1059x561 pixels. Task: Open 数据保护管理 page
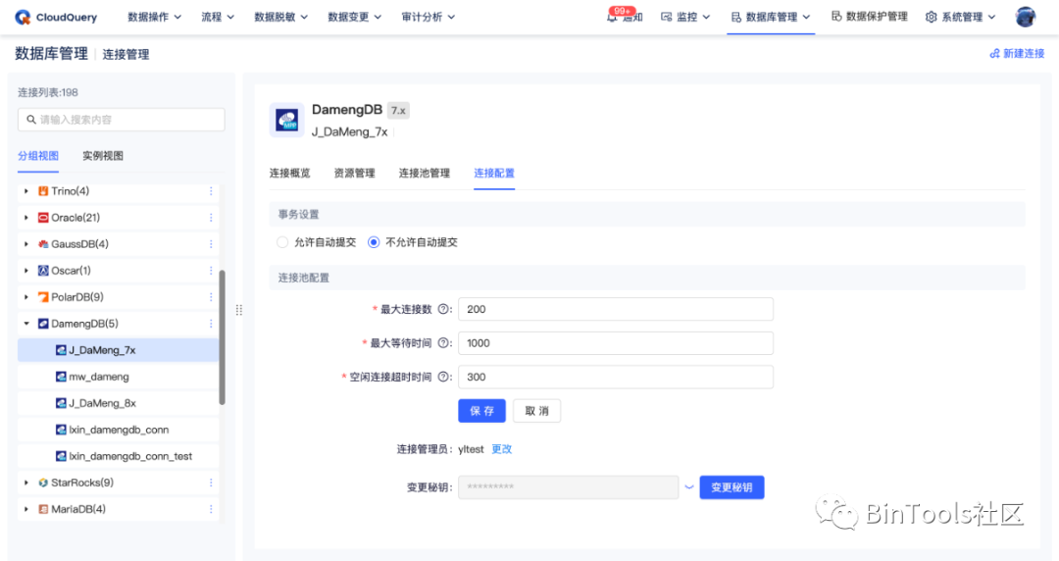869,17
